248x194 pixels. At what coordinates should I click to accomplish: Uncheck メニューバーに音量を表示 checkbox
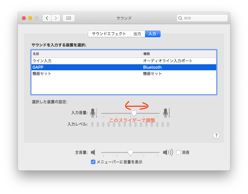point(93,162)
